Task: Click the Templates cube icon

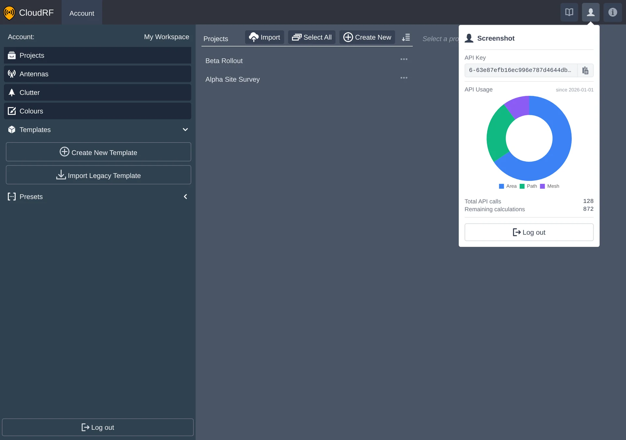Action: pyautogui.click(x=12, y=129)
